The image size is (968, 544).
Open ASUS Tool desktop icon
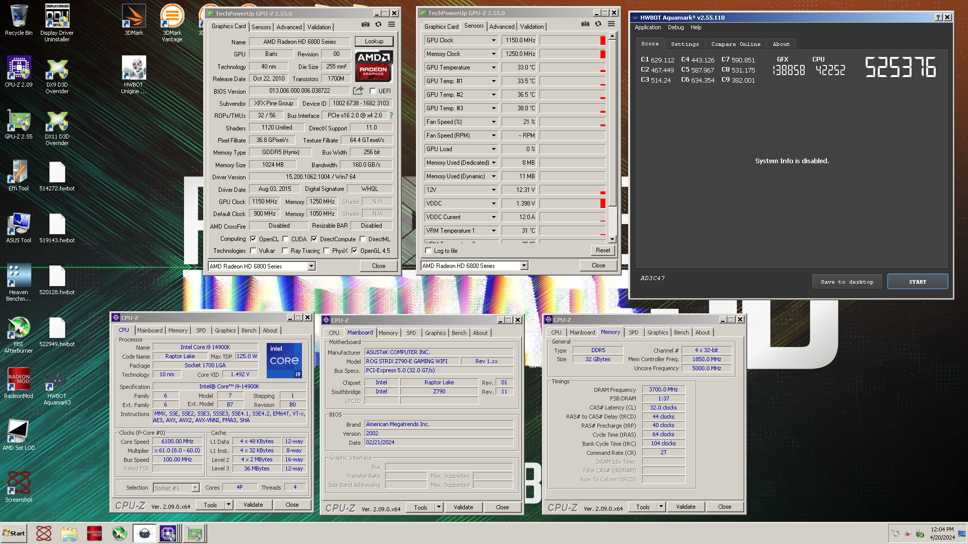(x=19, y=228)
